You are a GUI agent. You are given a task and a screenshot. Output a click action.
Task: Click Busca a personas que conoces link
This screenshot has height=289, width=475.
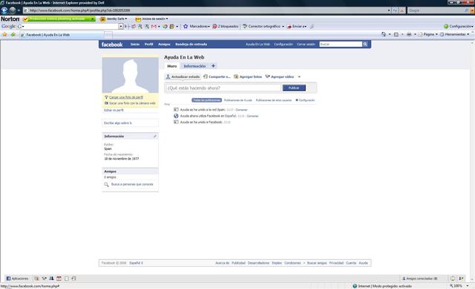[x=132, y=184]
